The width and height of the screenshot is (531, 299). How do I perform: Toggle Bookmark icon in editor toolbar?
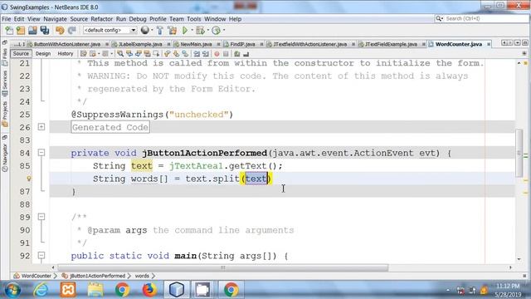(x=185, y=53)
